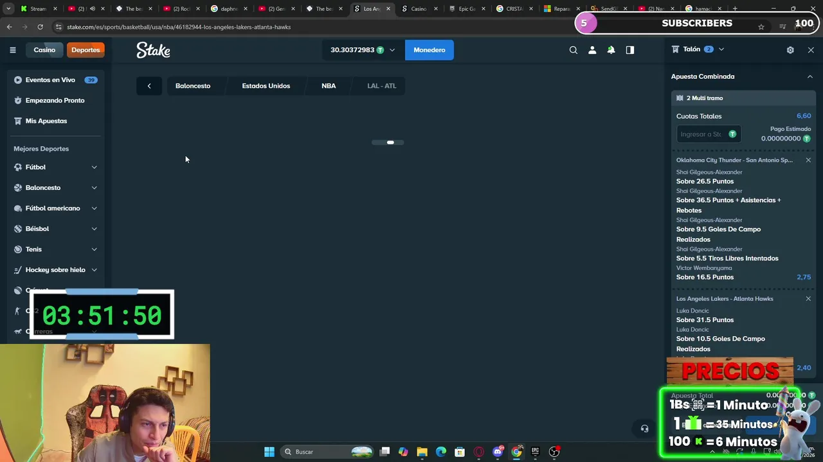Open Microsoft Store from the taskbar
Viewport: 823px width, 462px height.
tap(460, 452)
